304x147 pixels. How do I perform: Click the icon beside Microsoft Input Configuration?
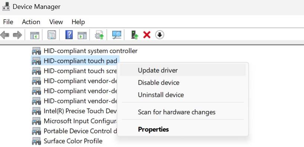(36, 121)
